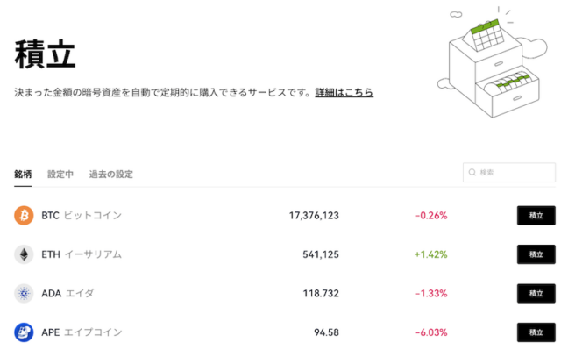Click 積立 button for ADA row
The image size is (561, 350).
pyautogui.click(x=536, y=294)
